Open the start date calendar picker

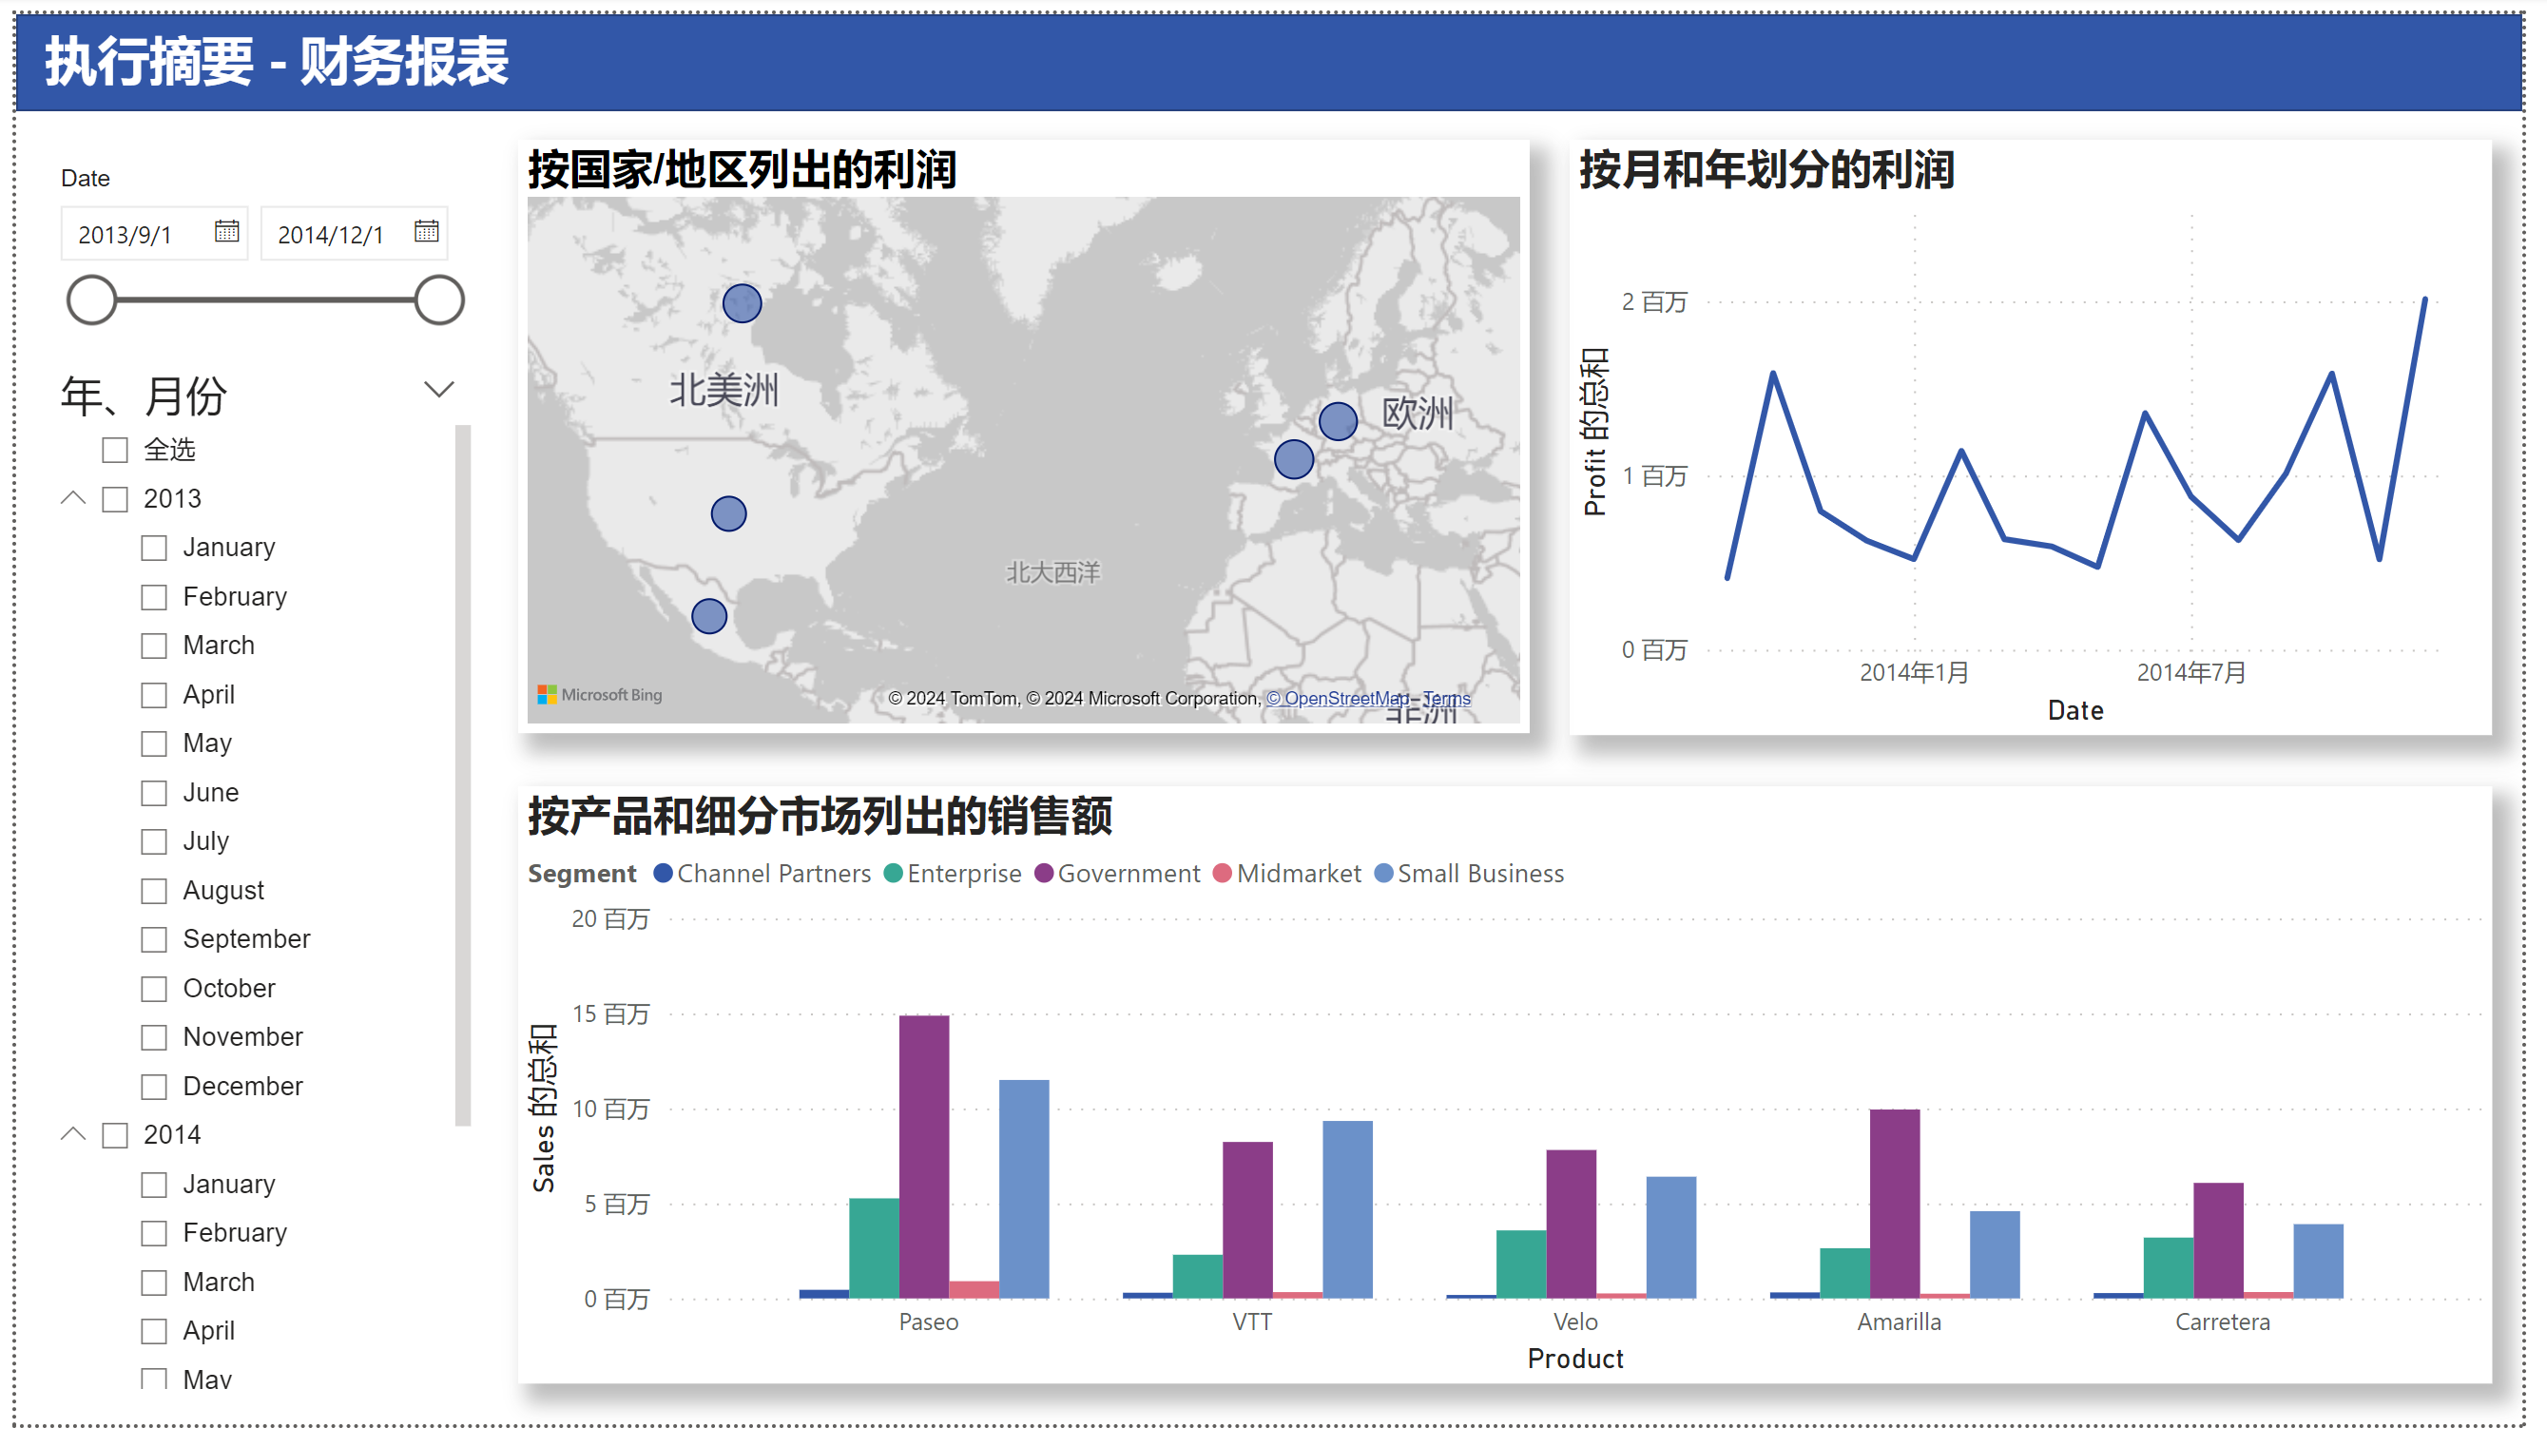[x=226, y=232]
